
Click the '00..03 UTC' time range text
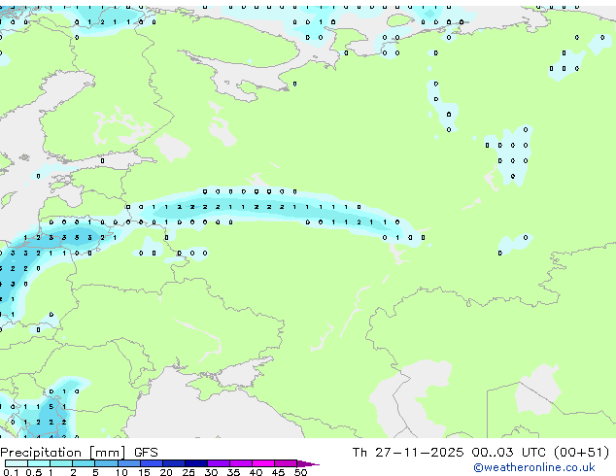click(509, 453)
